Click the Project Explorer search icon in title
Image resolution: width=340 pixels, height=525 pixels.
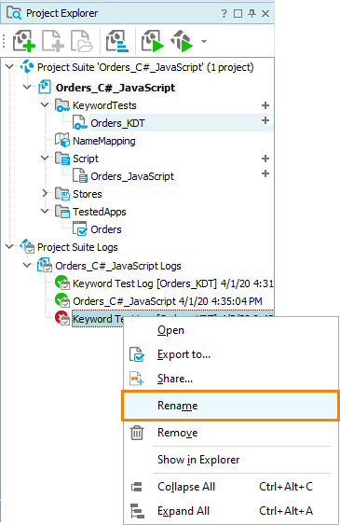click(14, 13)
